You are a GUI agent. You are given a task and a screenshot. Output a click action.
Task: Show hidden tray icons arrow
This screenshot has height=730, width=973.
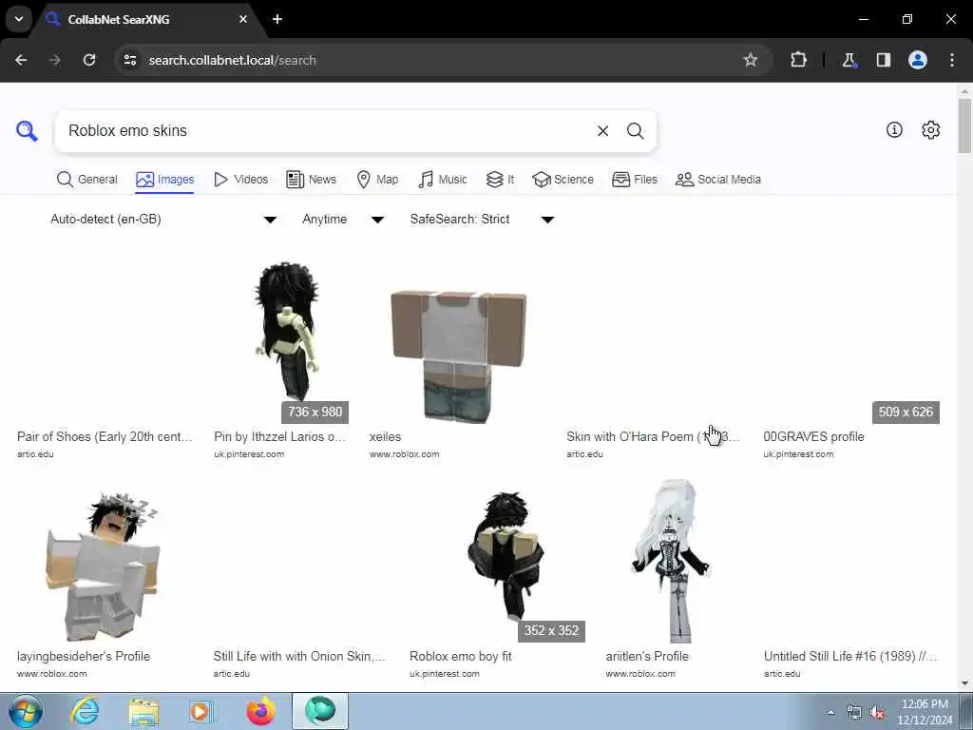(x=830, y=712)
